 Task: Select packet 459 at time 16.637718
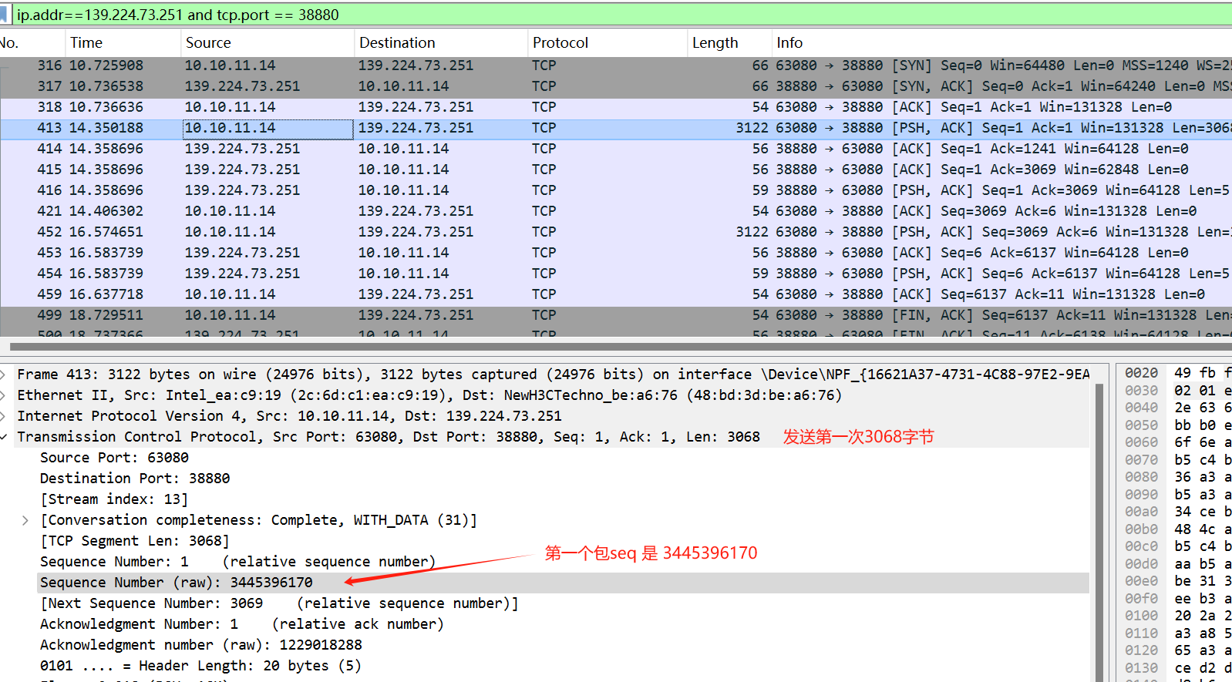(616, 294)
